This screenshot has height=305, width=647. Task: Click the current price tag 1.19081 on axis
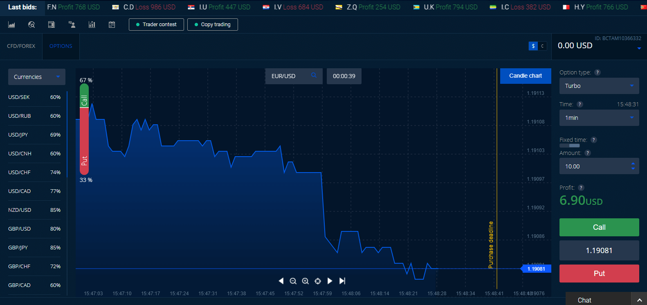(536, 269)
